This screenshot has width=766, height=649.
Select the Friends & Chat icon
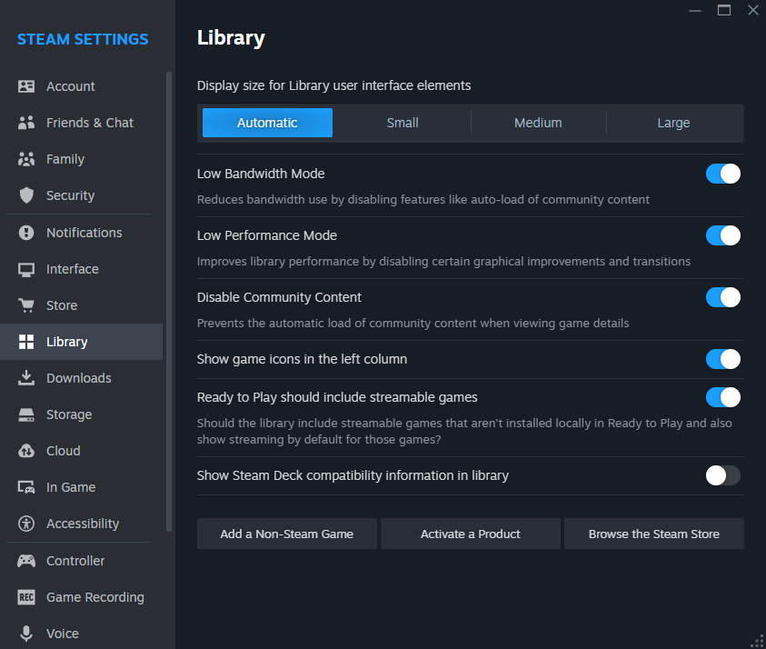(27, 122)
